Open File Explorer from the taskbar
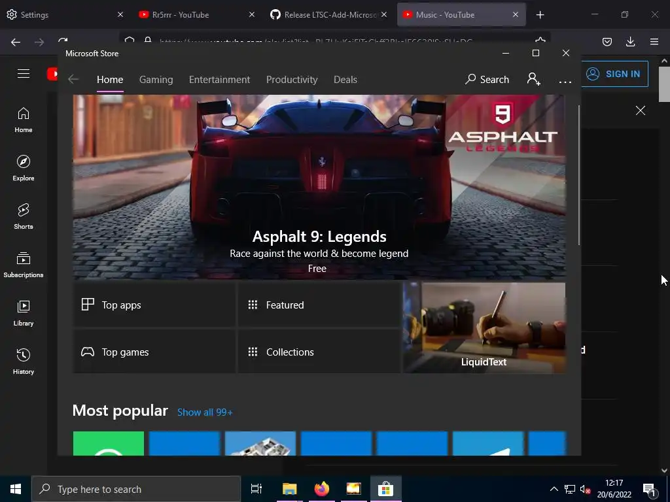This screenshot has height=502, width=670. pyautogui.click(x=289, y=489)
